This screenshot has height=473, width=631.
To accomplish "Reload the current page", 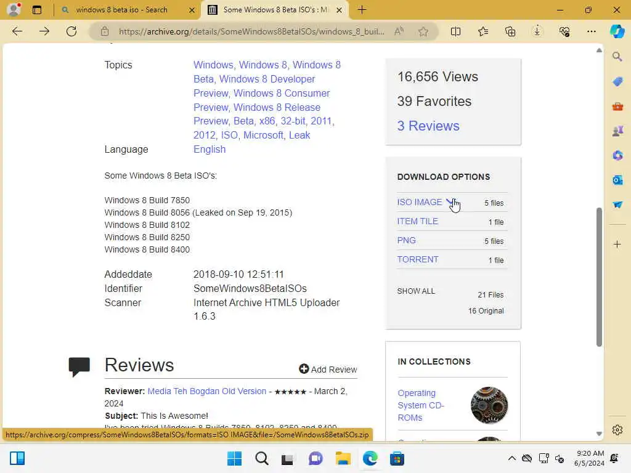I will 71,31.
